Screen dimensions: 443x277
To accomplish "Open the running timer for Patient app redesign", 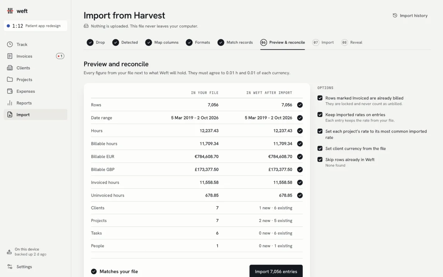I will (x=35, y=26).
